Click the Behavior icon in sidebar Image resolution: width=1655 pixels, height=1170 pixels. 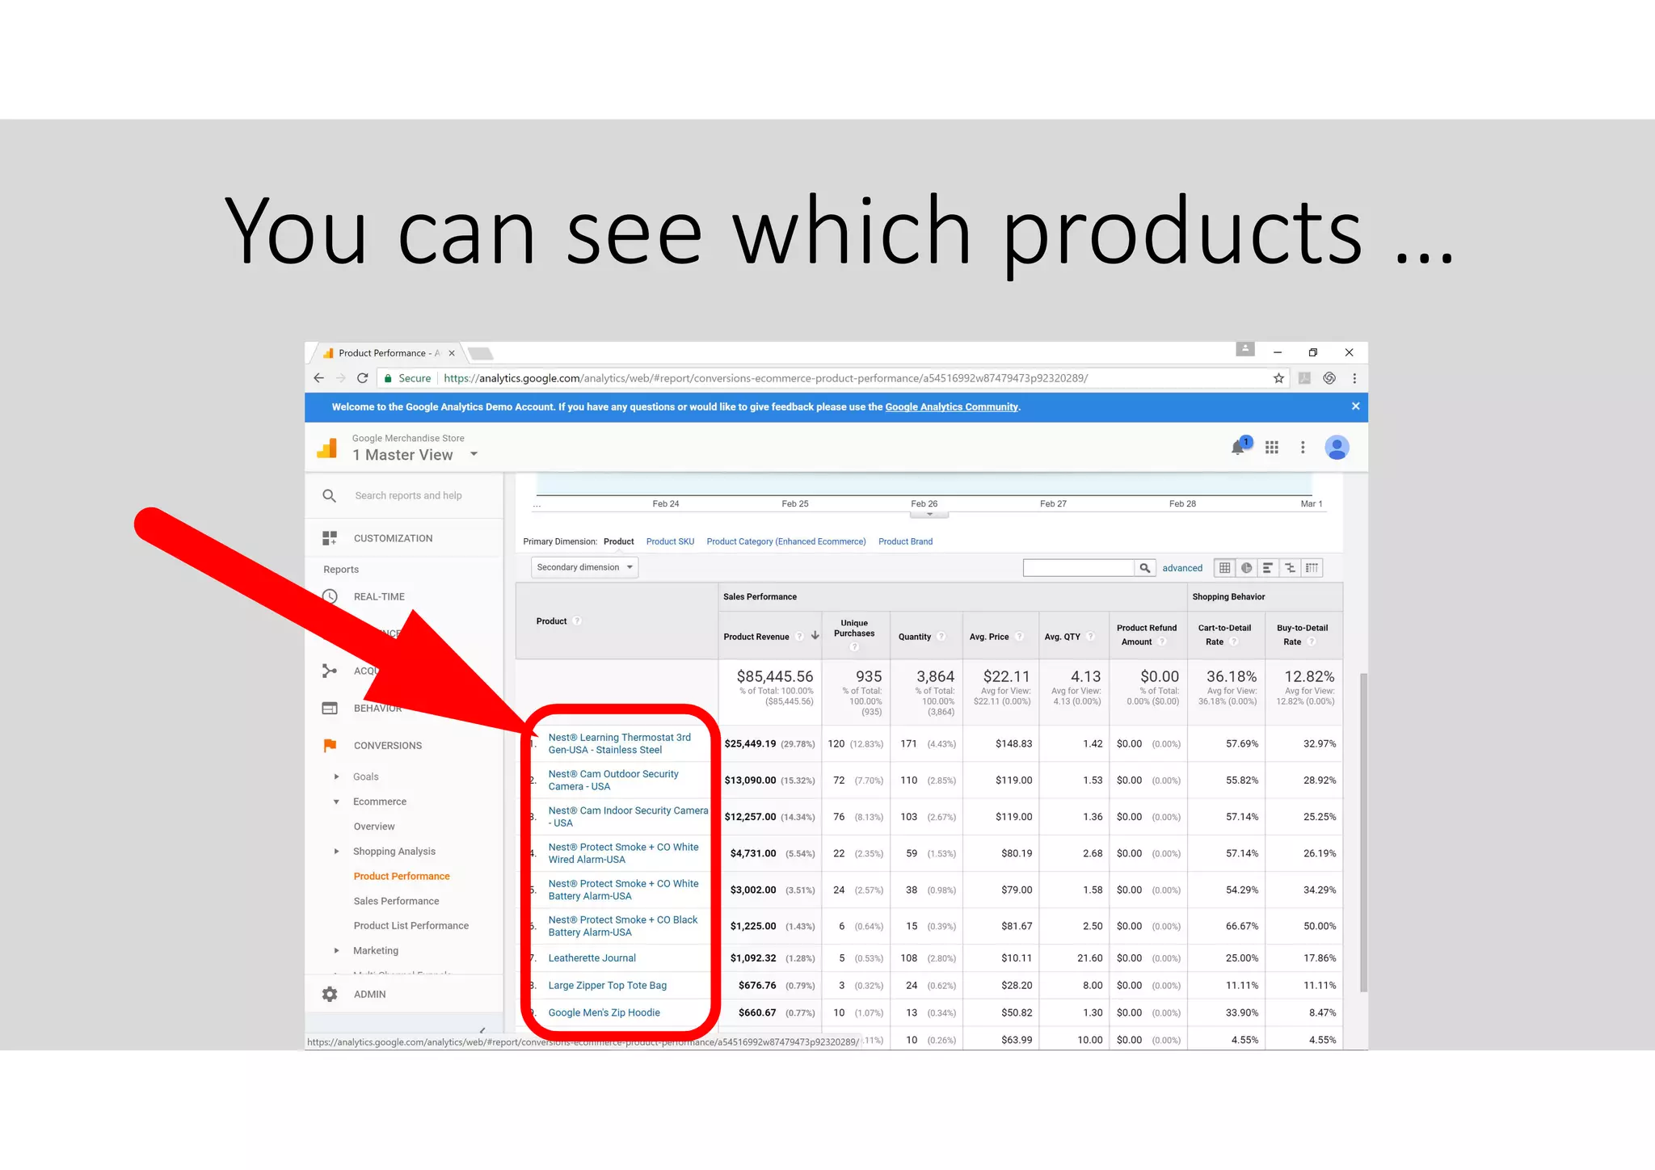pyautogui.click(x=330, y=708)
